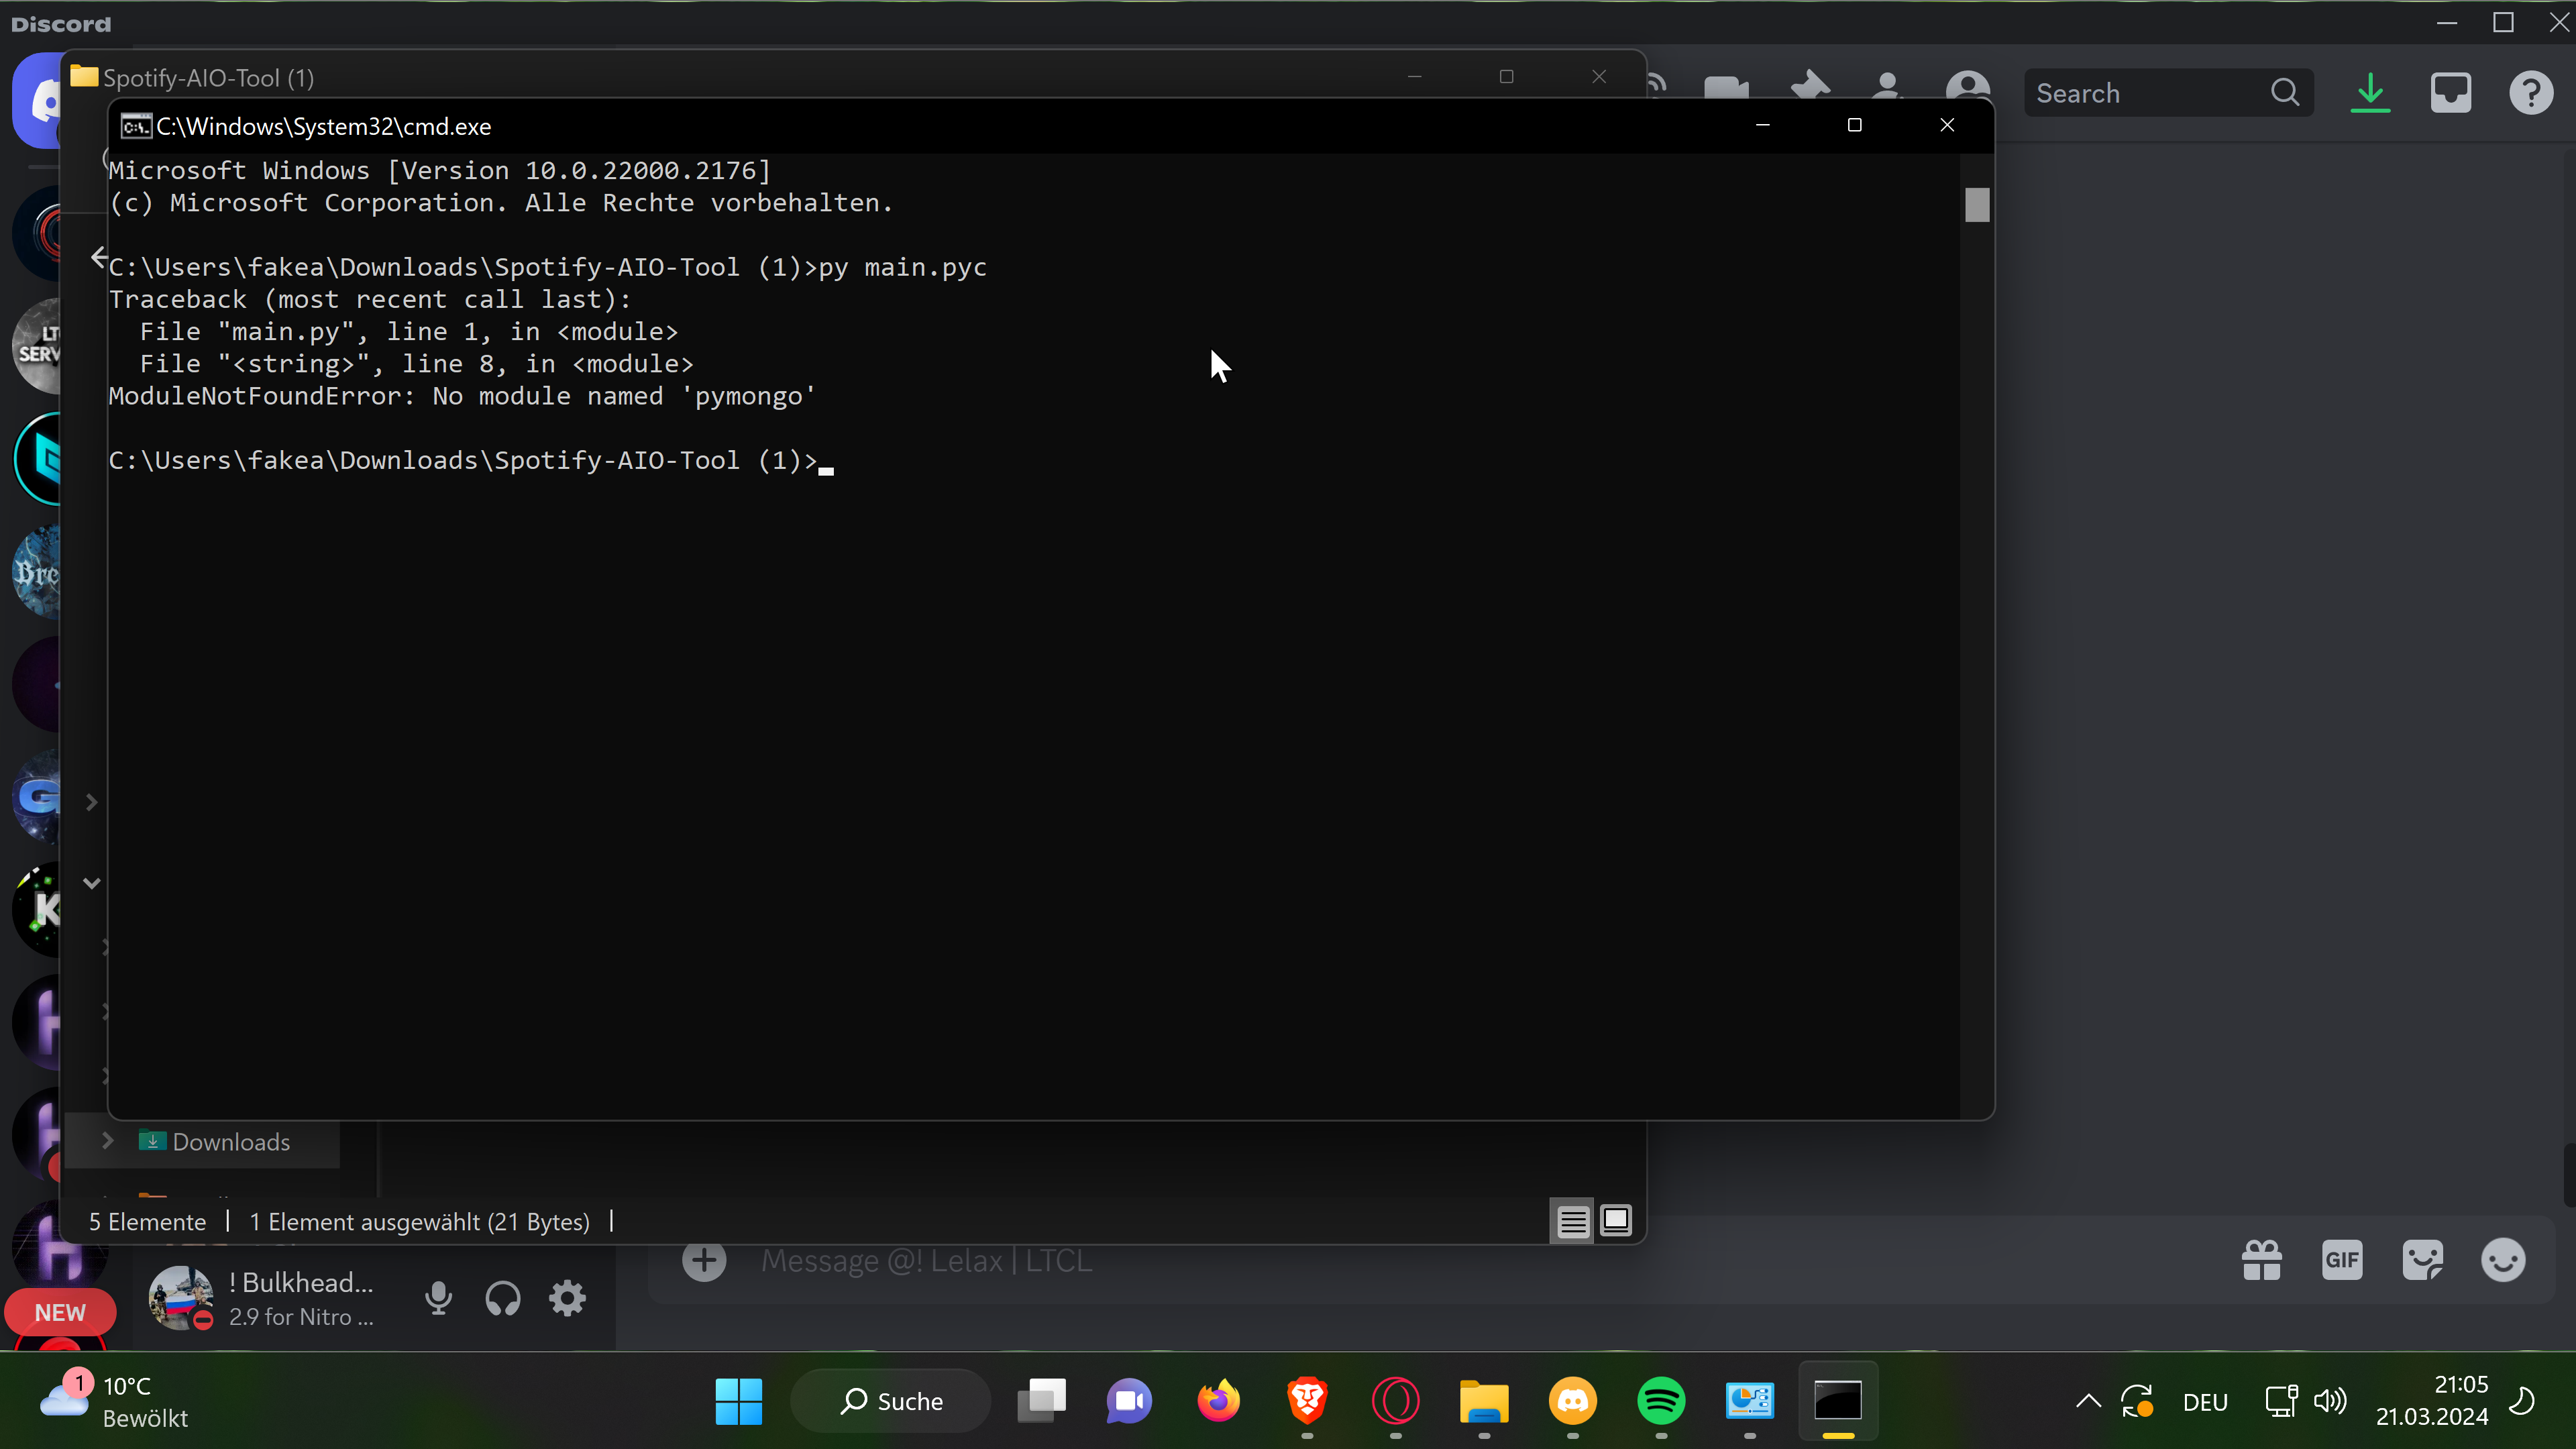Click the Suche taskbar search box

click(x=891, y=1401)
